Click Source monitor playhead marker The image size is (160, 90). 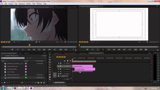(29, 45)
